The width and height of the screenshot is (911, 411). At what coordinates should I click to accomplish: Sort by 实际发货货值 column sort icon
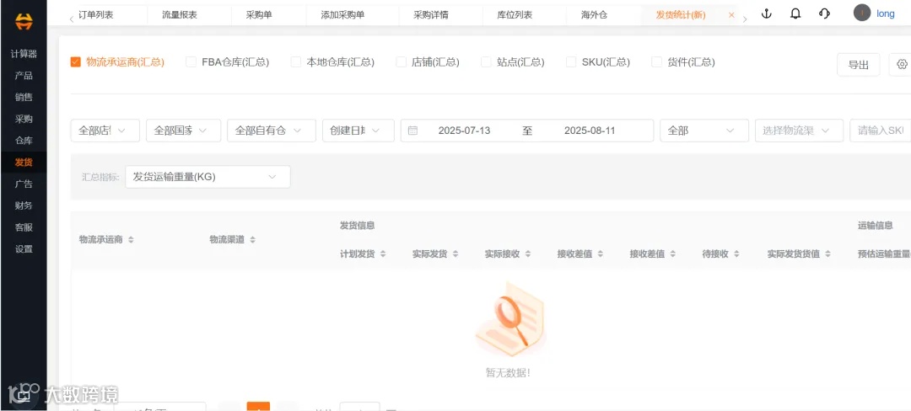tap(828, 254)
